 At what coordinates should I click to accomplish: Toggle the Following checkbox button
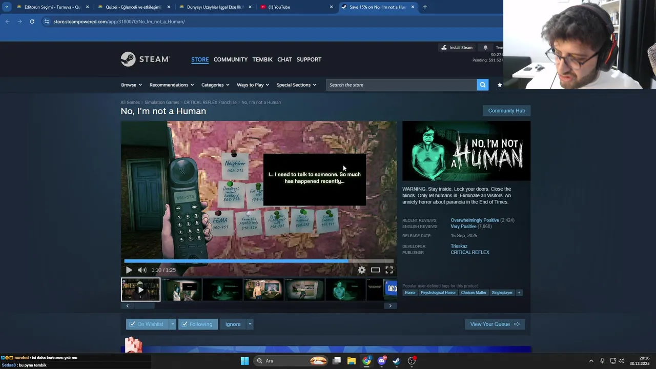click(x=197, y=324)
